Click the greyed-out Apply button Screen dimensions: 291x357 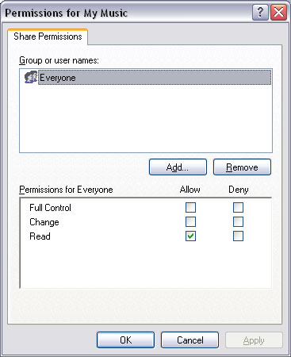point(254,340)
